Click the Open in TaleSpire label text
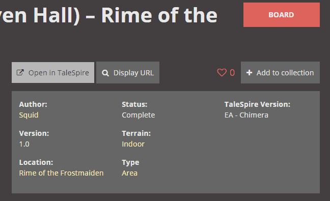Image resolution: width=330 pixels, height=201 pixels. click(x=59, y=73)
